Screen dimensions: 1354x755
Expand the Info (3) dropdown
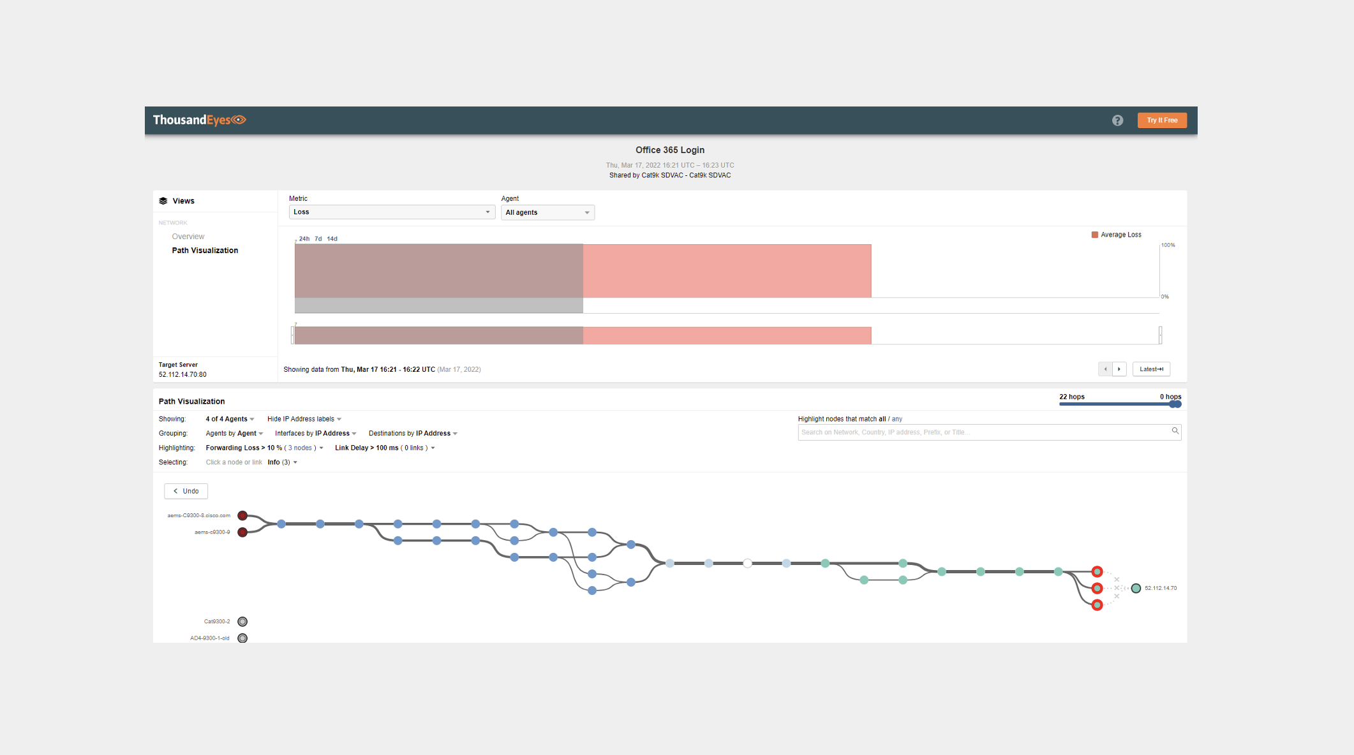click(x=282, y=462)
